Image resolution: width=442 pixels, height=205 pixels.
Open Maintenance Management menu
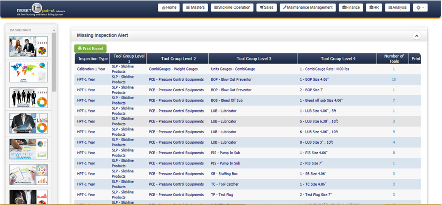click(x=308, y=7)
